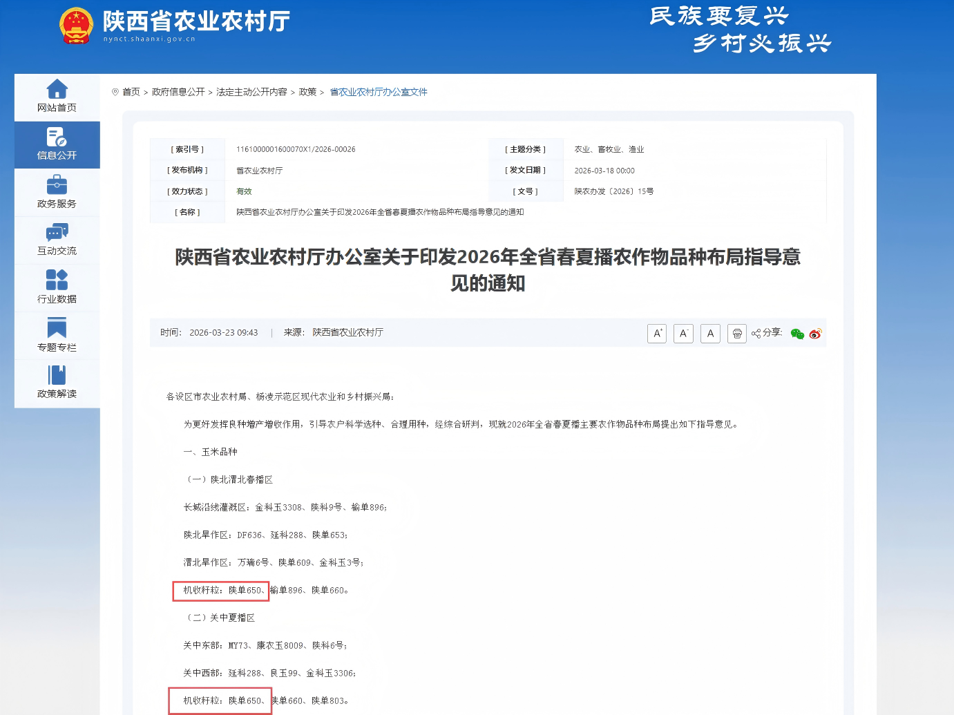The height and width of the screenshot is (715, 954).
Task: Open 政策解读 book icon
Action: (57, 375)
